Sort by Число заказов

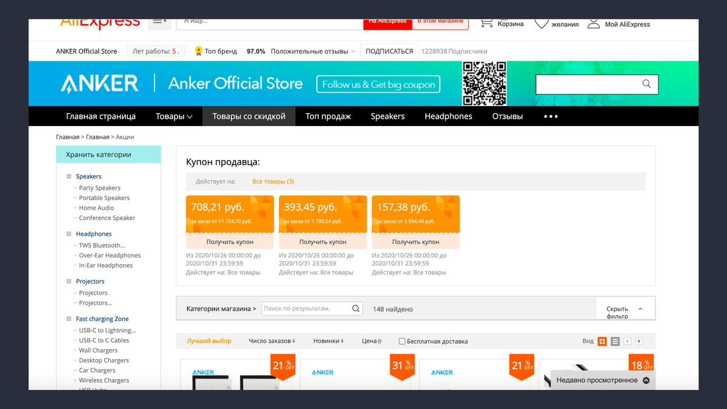click(x=271, y=341)
